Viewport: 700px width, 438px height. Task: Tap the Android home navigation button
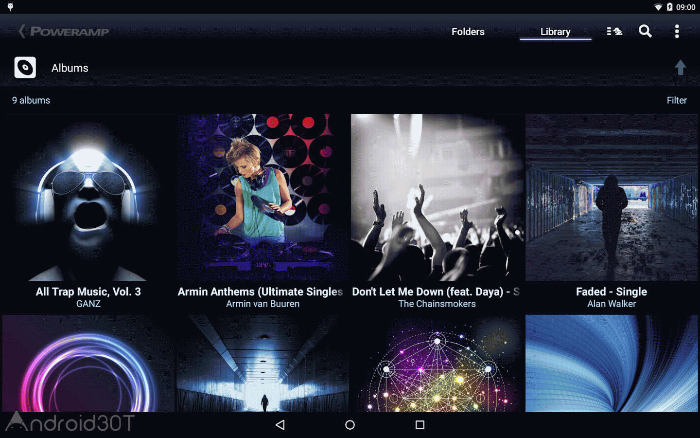click(x=350, y=425)
